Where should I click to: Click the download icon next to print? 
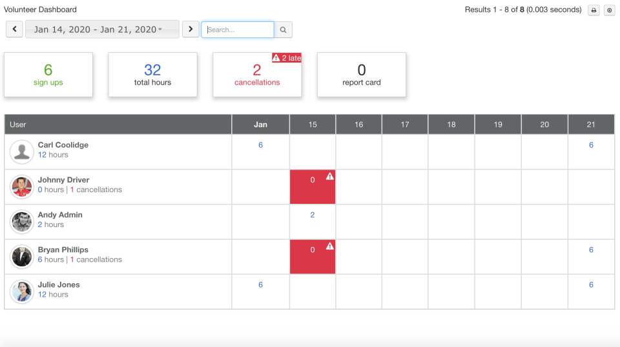(609, 10)
